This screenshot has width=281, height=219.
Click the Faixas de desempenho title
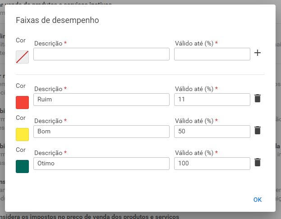pos(57,20)
